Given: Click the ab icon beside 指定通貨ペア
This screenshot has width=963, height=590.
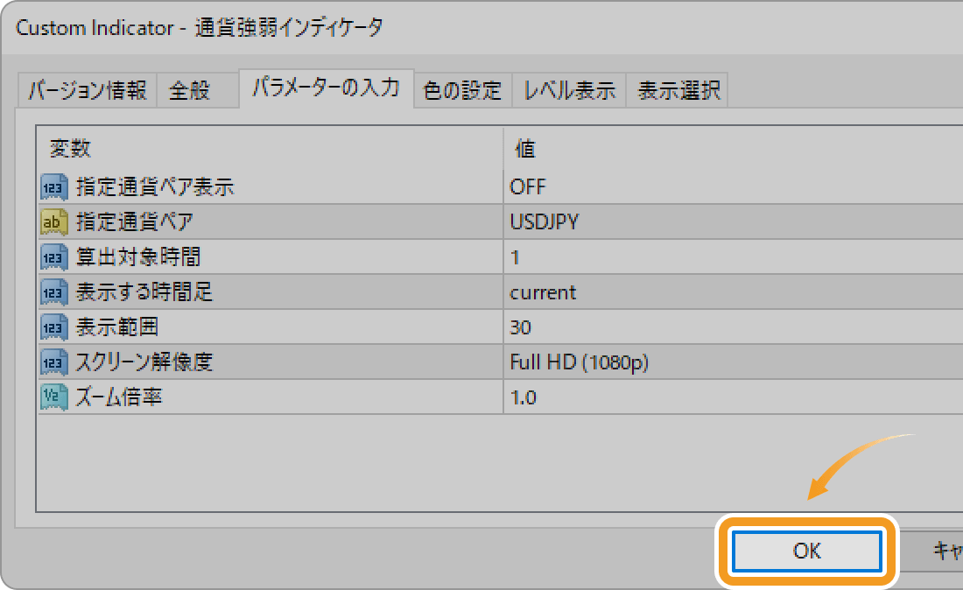Looking at the screenshot, I should tap(54, 222).
